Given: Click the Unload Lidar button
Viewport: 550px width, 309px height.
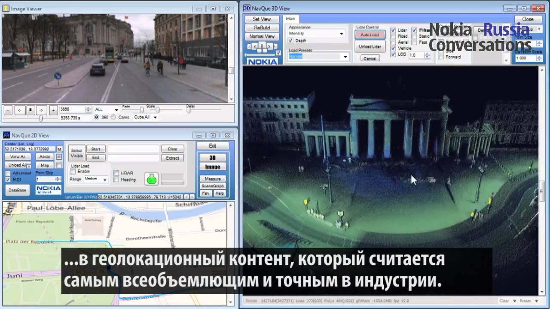Looking at the screenshot, I should (370, 47).
